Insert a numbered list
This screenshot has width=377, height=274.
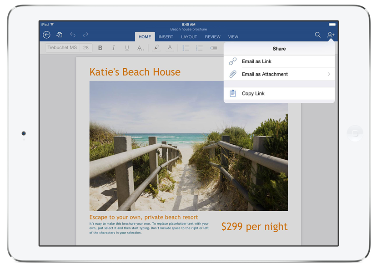[x=199, y=48]
